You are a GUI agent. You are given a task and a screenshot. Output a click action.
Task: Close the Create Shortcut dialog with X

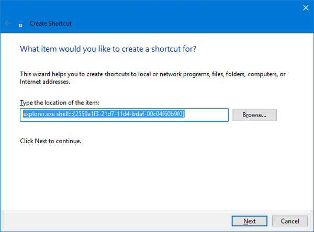(305, 7)
